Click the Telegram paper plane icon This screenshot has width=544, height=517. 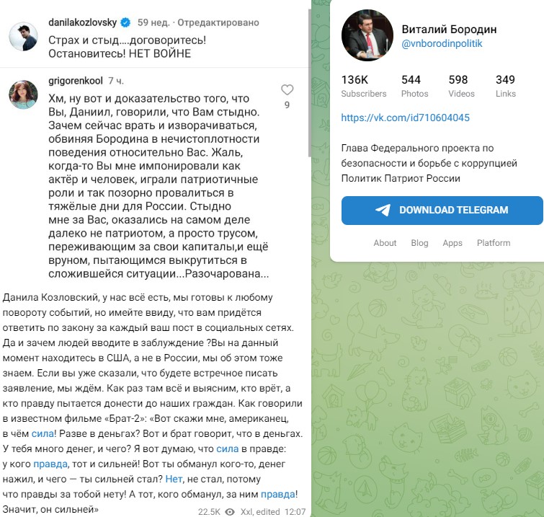click(383, 211)
